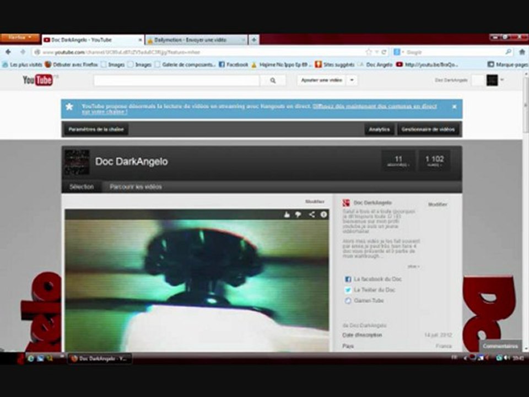Image resolution: width=529 pixels, height=397 pixels.
Task: Select the Sélection channel tab
Action: coord(82,187)
